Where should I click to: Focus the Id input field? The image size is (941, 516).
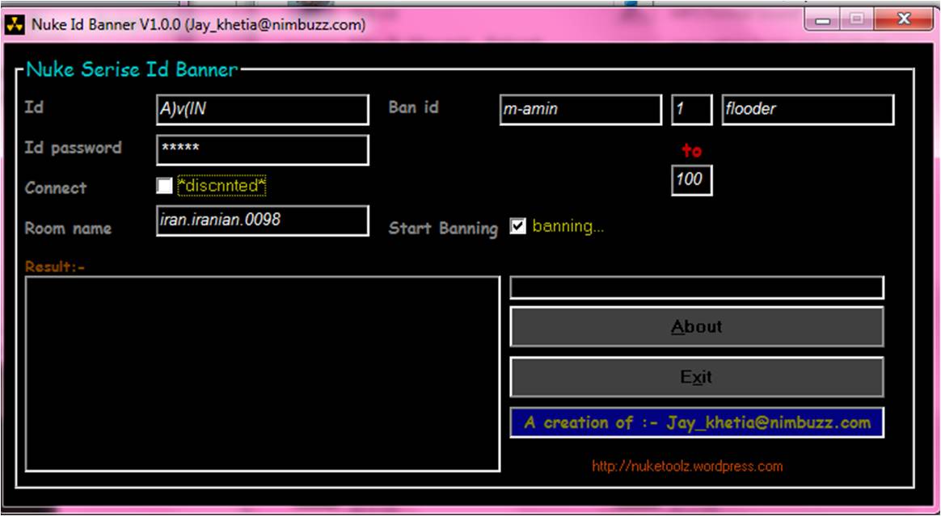coord(262,110)
